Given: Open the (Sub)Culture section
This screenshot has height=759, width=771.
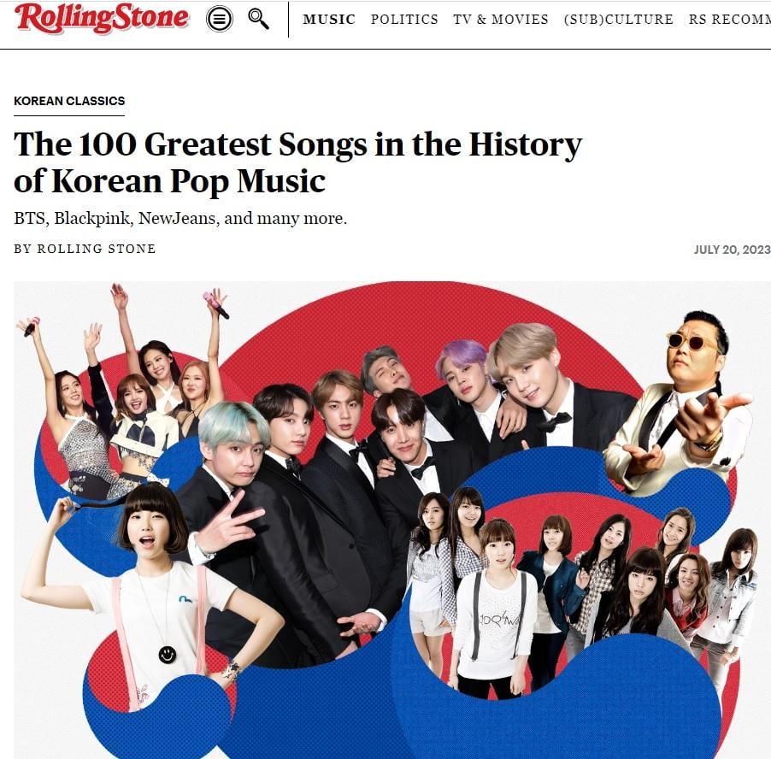Looking at the screenshot, I should (619, 19).
